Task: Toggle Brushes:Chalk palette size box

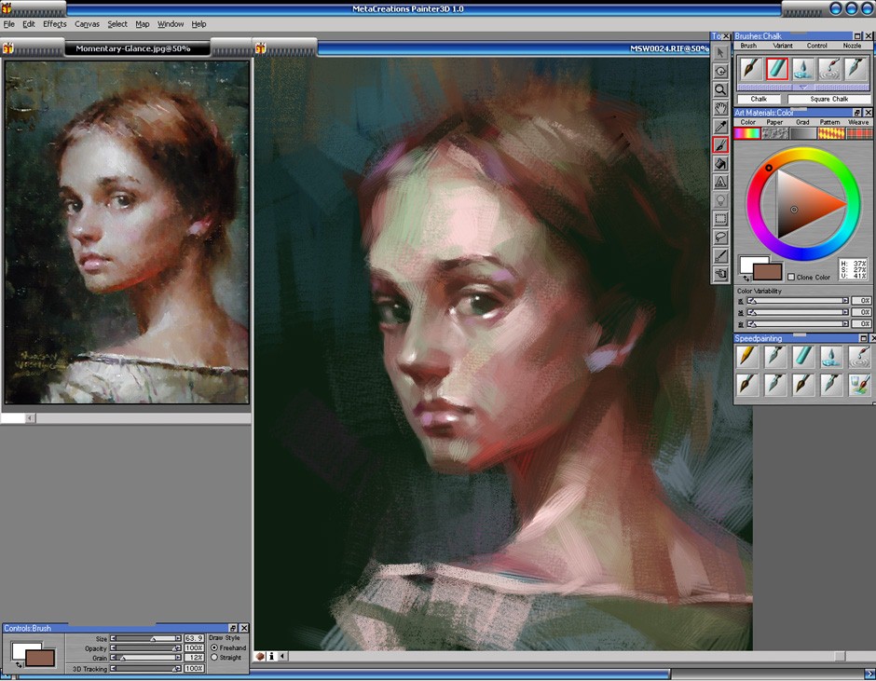Action: [857, 35]
